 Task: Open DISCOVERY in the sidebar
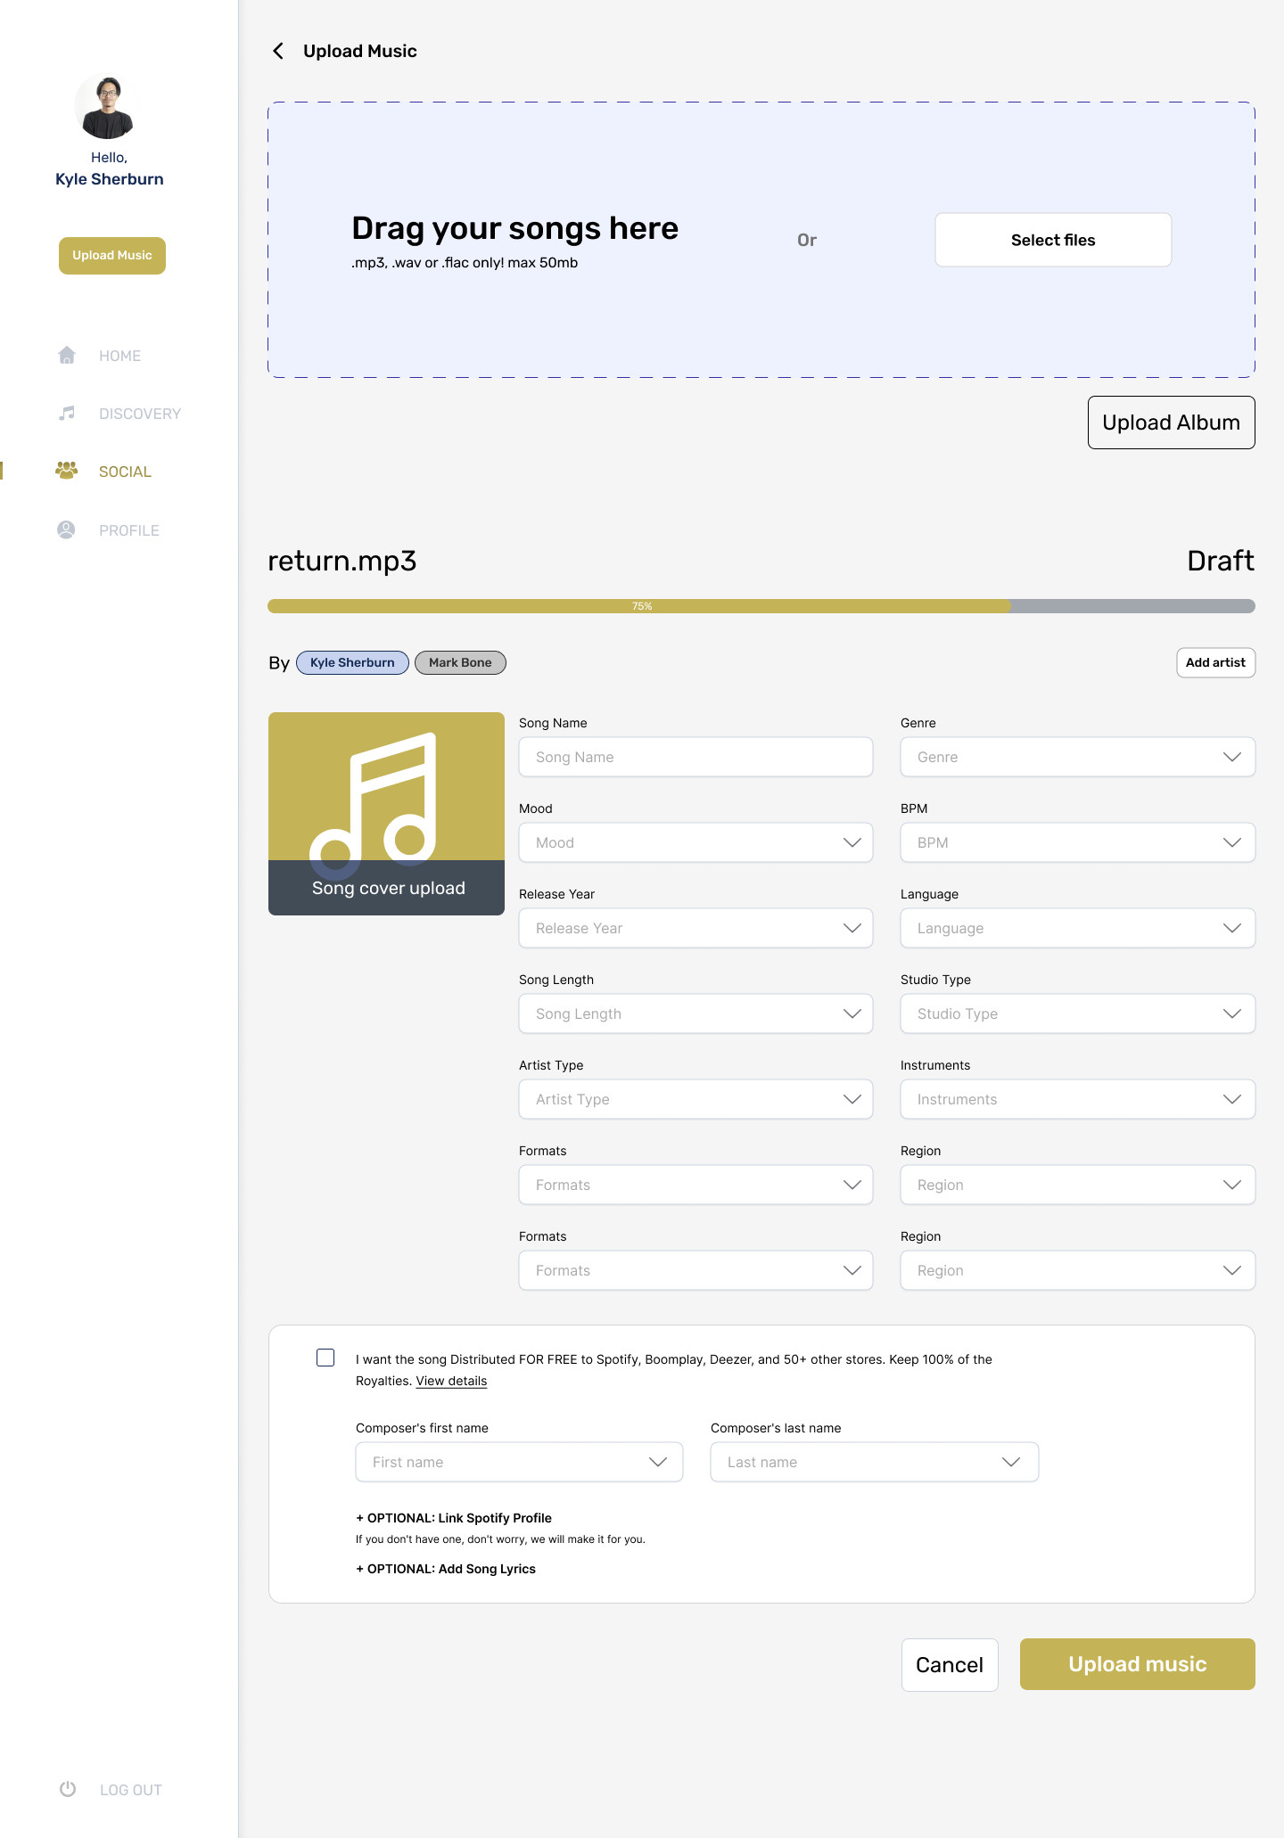point(140,414)
